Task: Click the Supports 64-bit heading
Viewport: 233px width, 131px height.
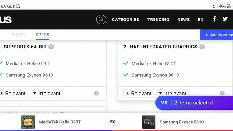Action: (x=25, y=47)
